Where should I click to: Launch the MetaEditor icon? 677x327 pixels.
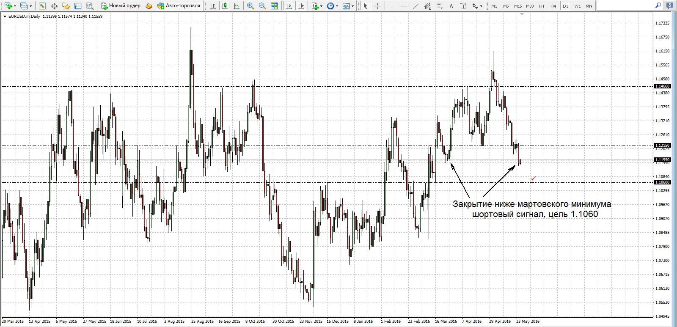click(149, 6)
